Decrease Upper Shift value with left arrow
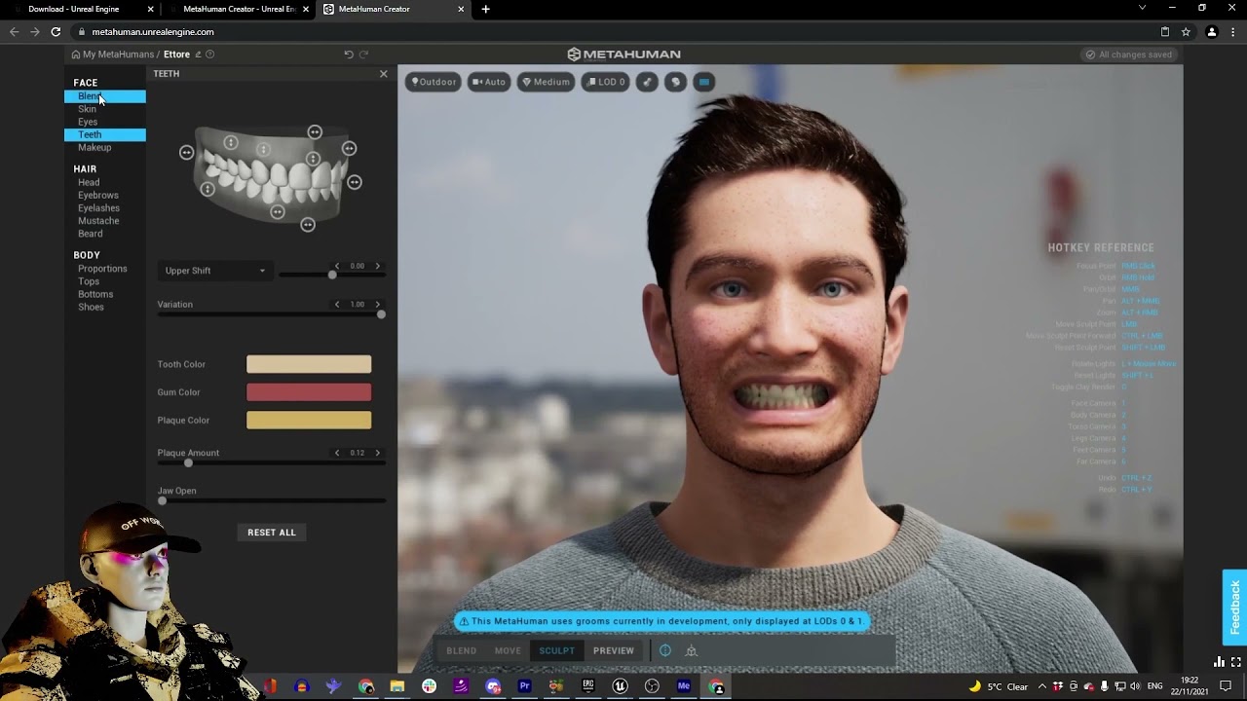 point(337,266)
